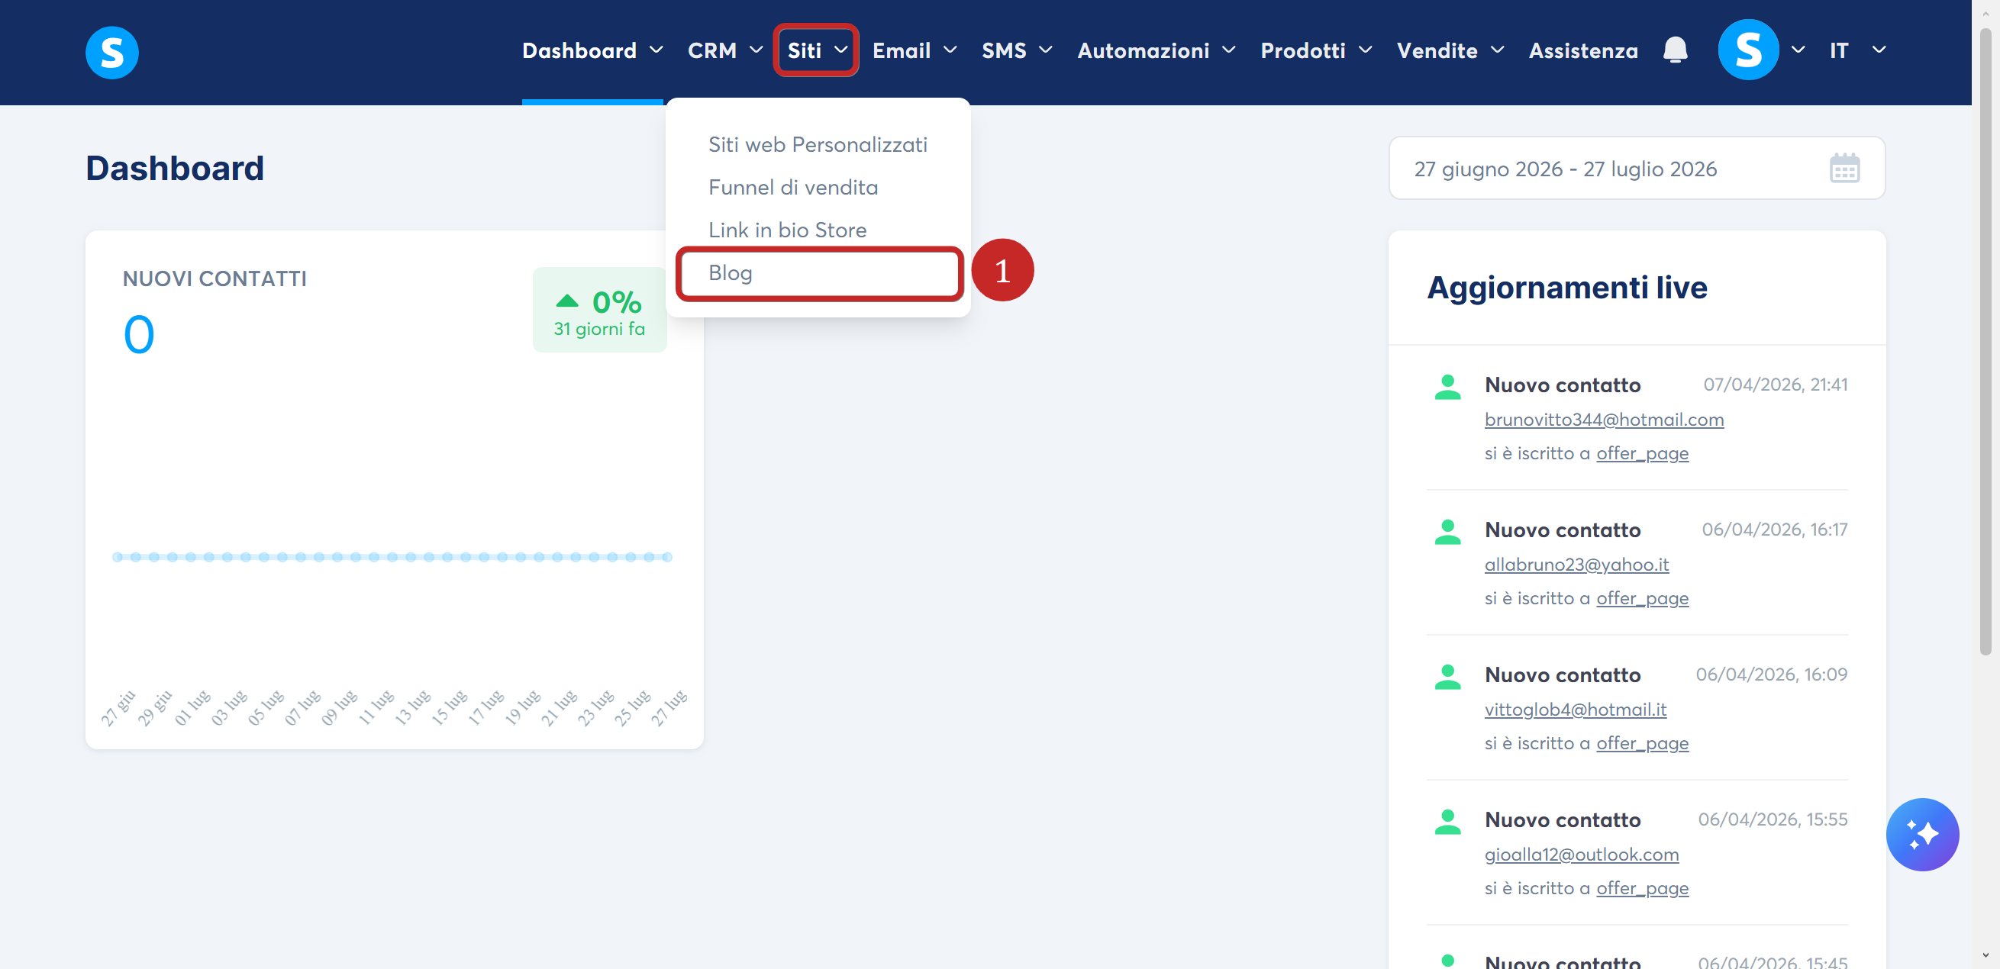Open contact vittoglob4@hotmail.it
Screen dimensions: 2000x969
pyautogui.click(x=1576, y=710)
